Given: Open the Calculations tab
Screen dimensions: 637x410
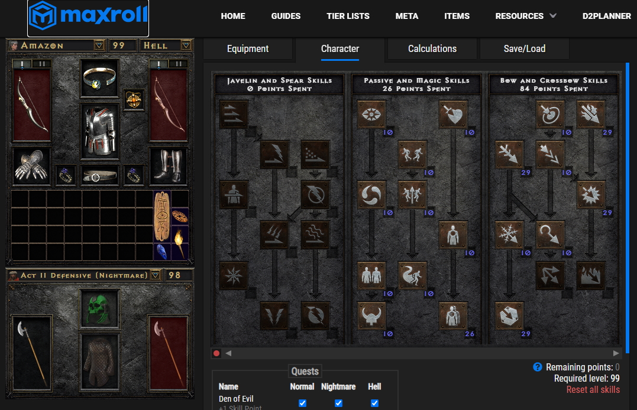Looking at the screenshot, I should point(432,48).
